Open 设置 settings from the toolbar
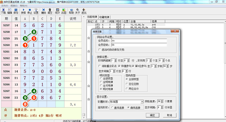This screenshot has width=226, height=122. pos(36,11)
